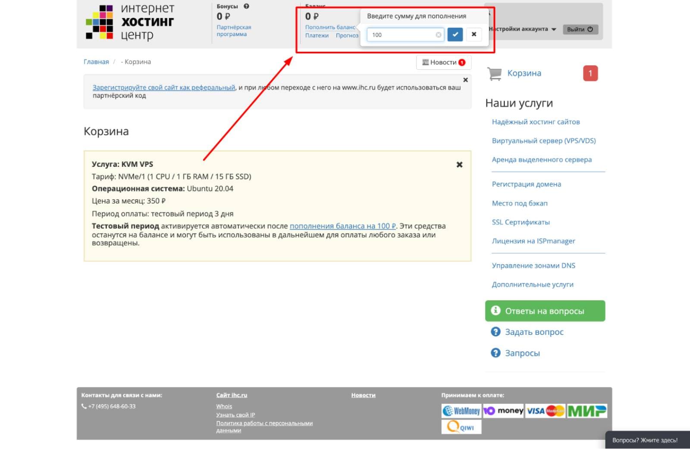The height and width of the screenshot is (449, 690).
Task: Close the referral site notice banner
Action: (465, 80)
